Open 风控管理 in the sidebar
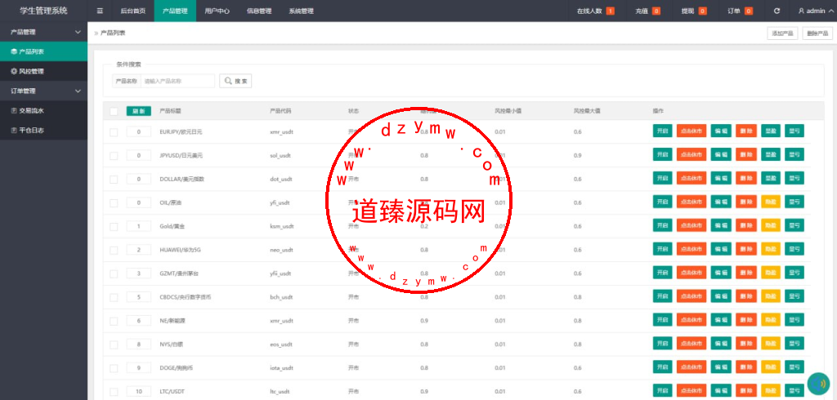The image size is (837, 400). click(44, 71)
